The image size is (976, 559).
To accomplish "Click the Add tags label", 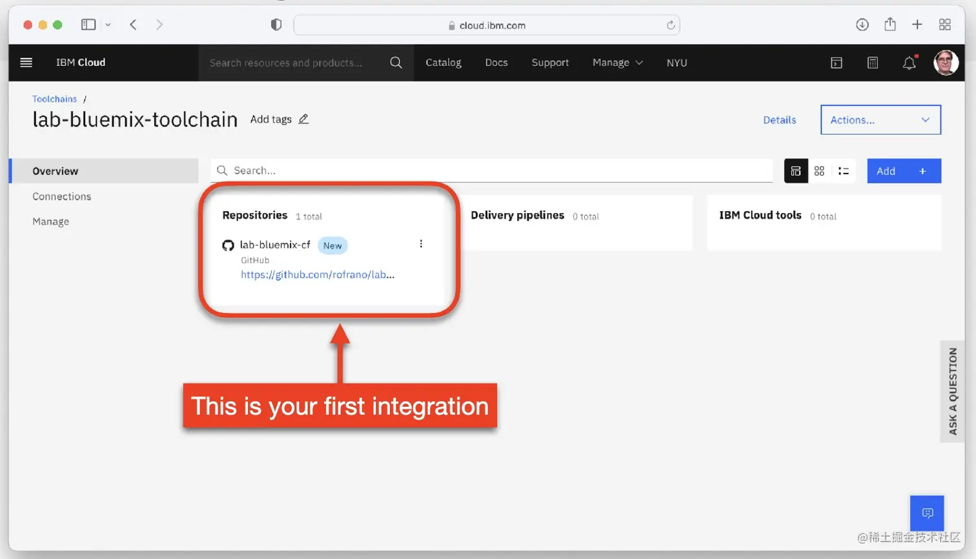I will (271, 119).
